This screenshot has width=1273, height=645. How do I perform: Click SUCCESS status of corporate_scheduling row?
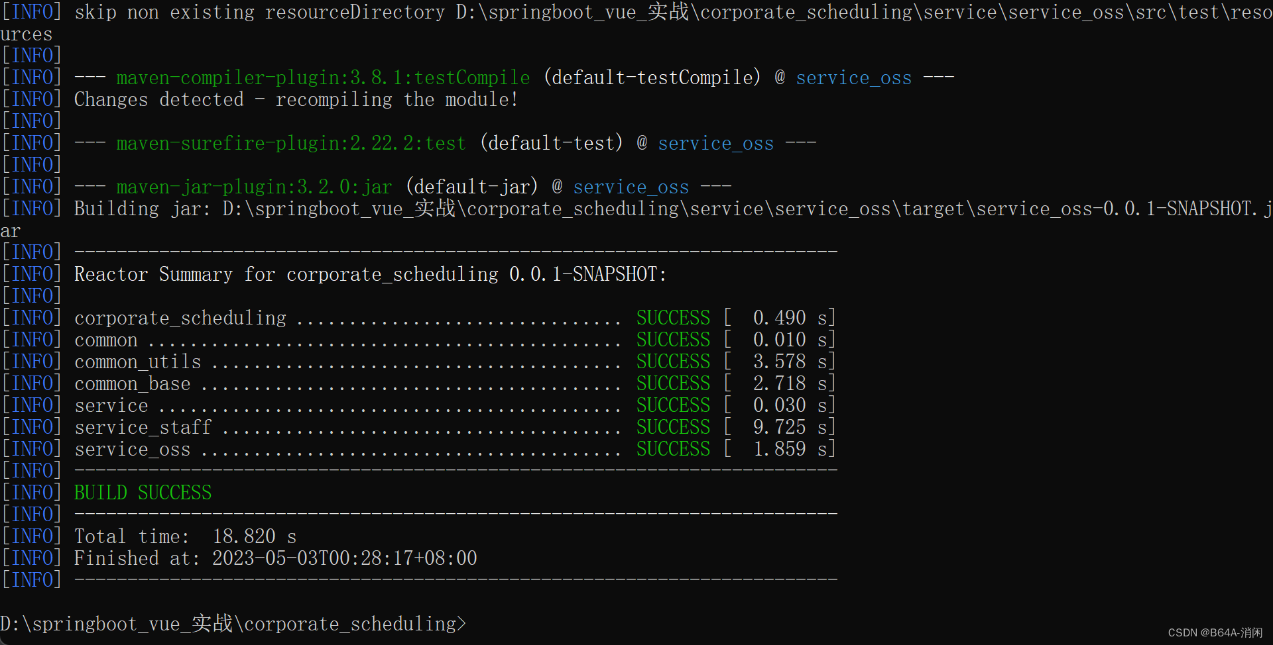pos(673,318)
